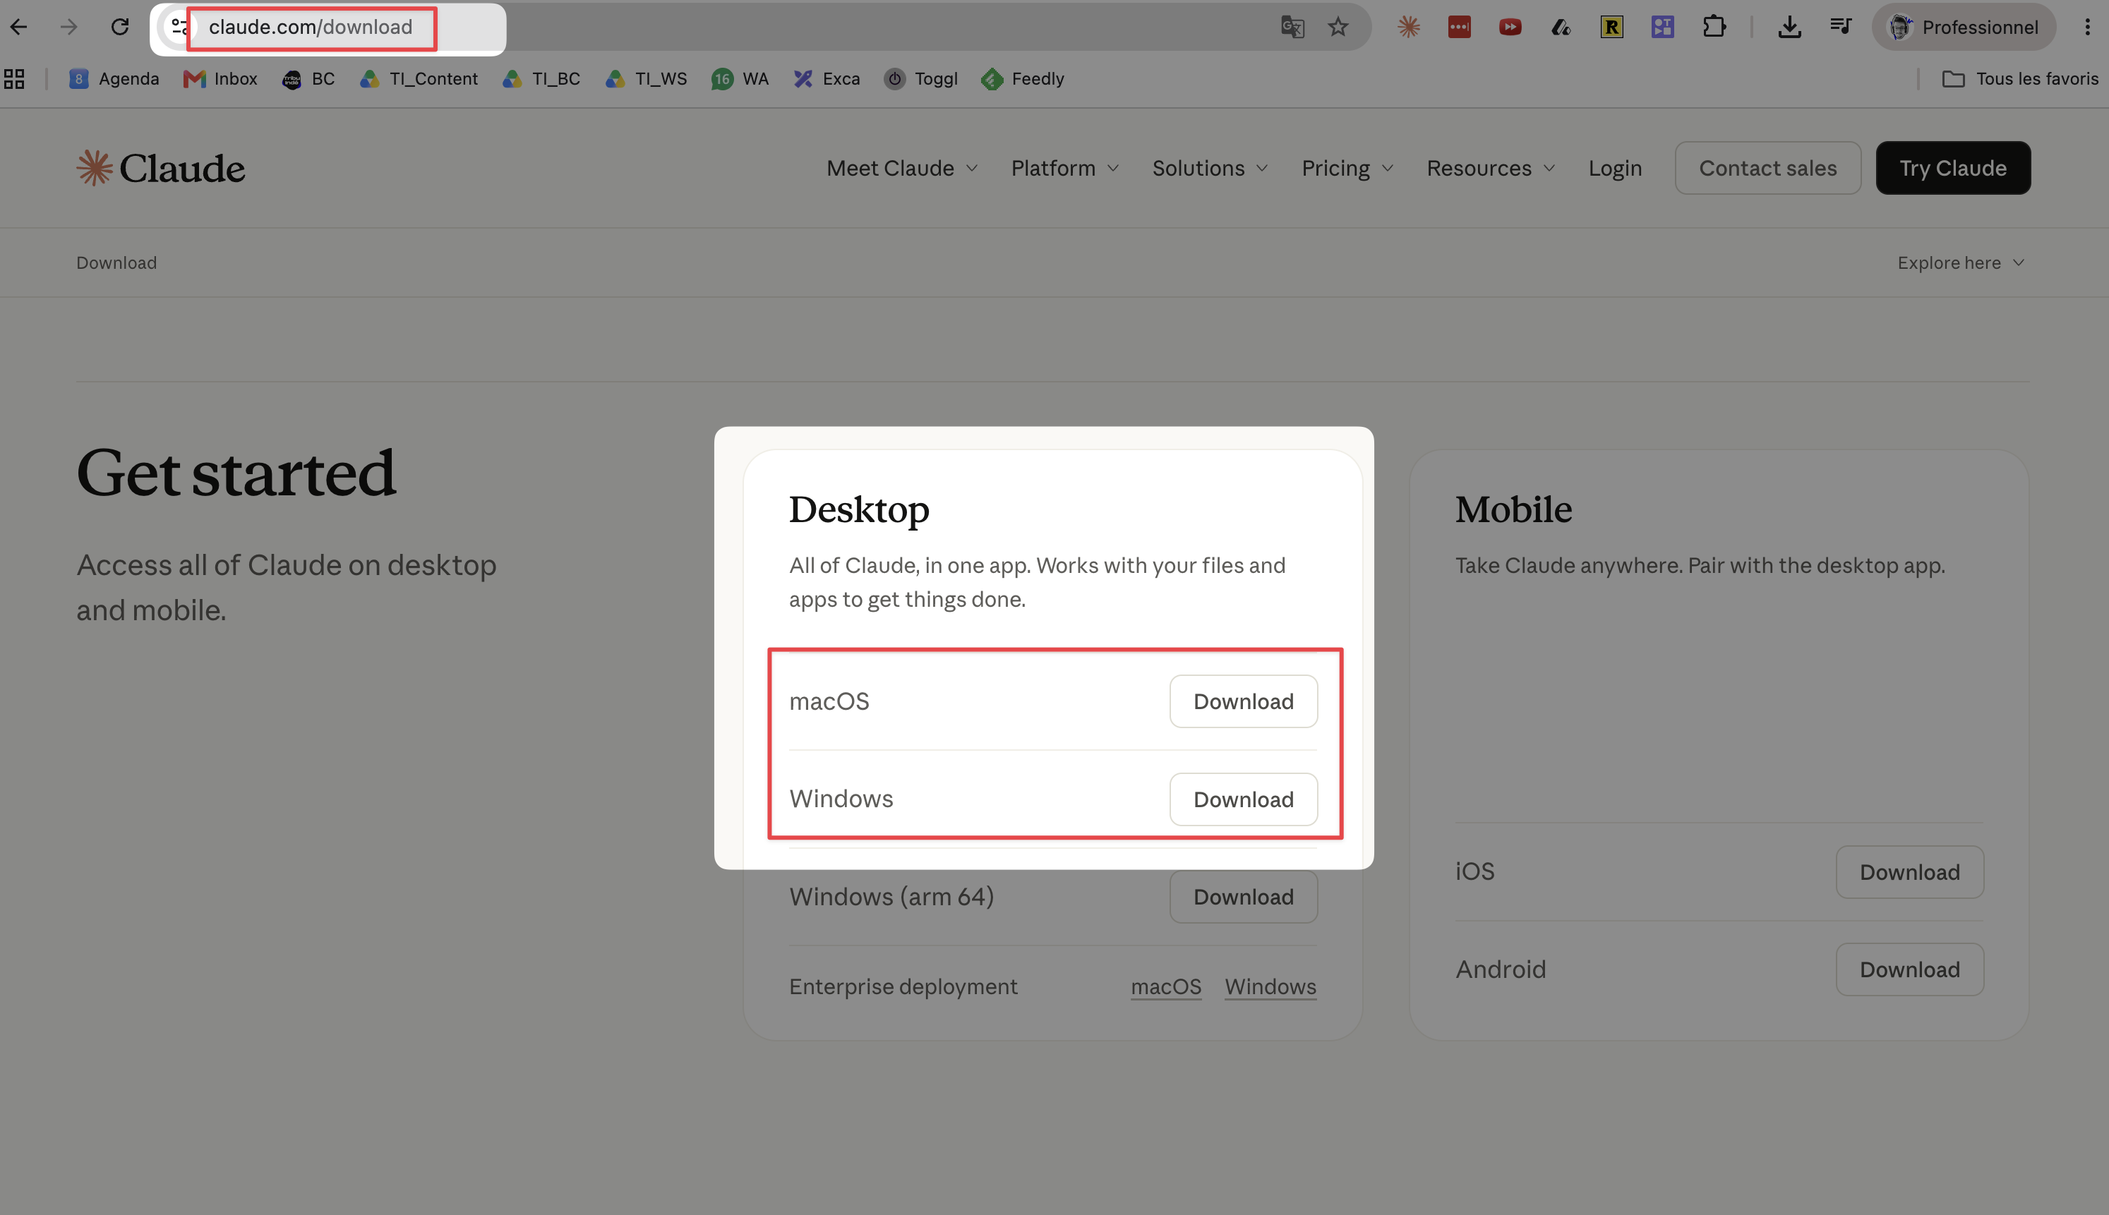Open site information icon in address bar
Screen dimensions: 2109x1215
pyautogui.click(x=178, y=27)
